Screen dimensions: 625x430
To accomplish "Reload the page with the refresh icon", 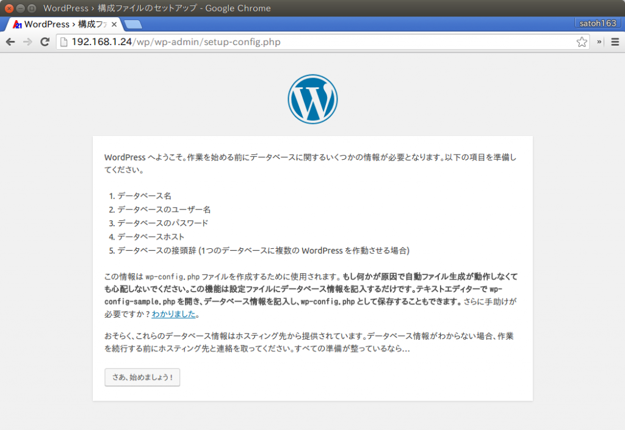I will coord(45,42).
